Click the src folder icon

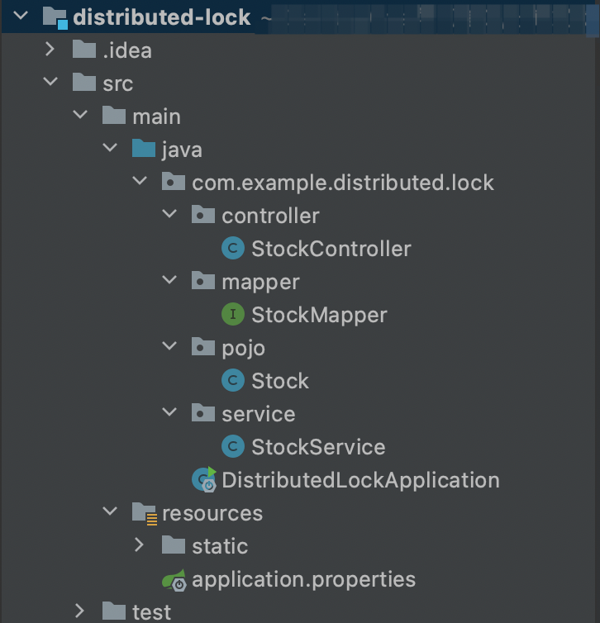point(84,83)
